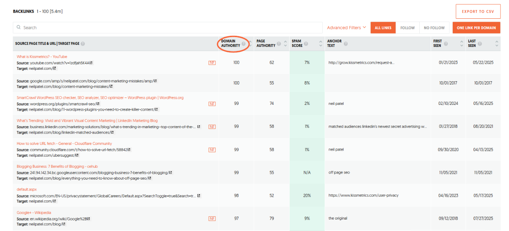Screen dimensions: 509x231
Task: Click the Export to CSV button
Action: [478, 11]
